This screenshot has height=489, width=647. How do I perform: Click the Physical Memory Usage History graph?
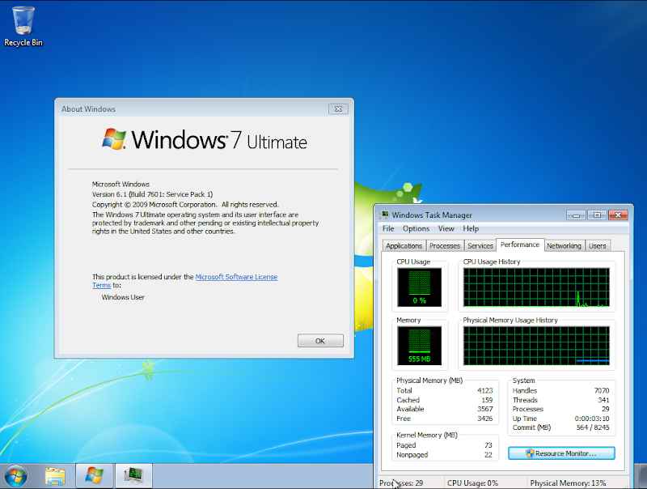pos(536,346)
